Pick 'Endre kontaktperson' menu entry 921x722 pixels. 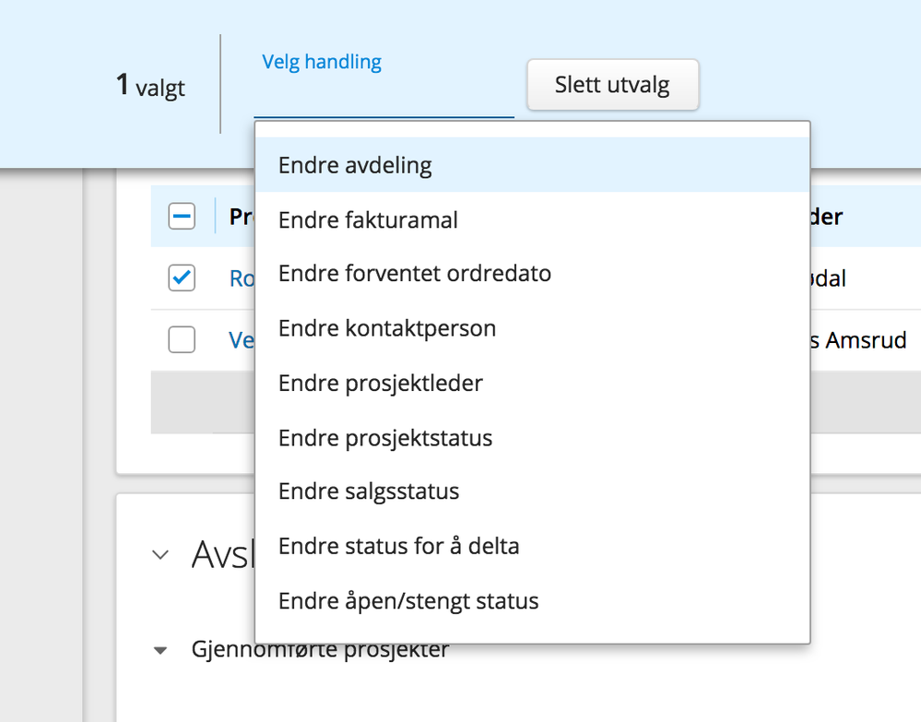click(532, 328)
